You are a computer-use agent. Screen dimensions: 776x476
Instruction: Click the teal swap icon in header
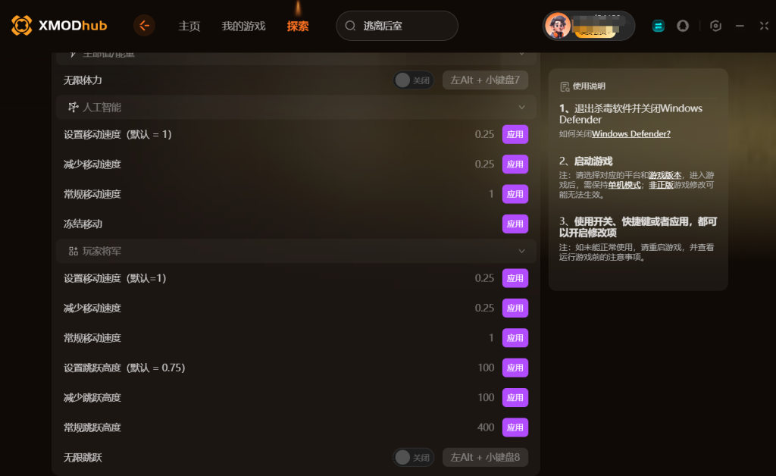tap(659, 26)
